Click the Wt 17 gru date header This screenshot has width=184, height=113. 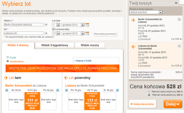click(92, 90)
